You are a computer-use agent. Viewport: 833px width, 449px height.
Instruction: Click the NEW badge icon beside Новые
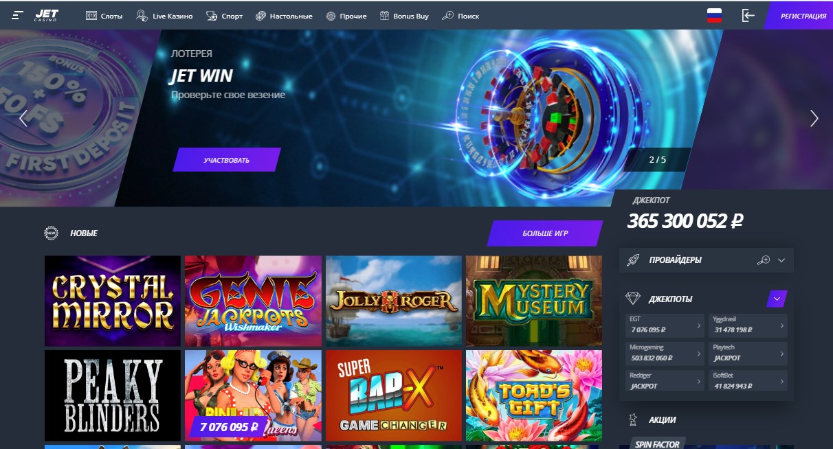click(x=50, y=233)
